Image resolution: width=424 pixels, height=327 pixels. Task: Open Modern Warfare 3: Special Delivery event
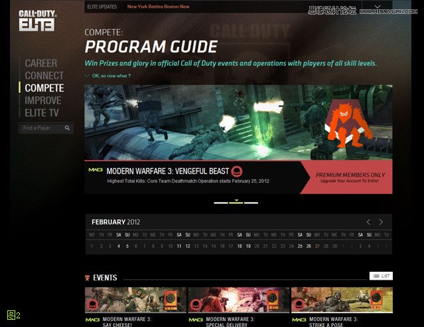pyautogui.click(x=230, y=322)
